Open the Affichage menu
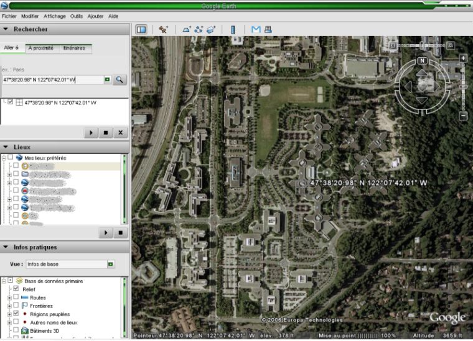The image size is (473, 341). click(x=55, y=16)
